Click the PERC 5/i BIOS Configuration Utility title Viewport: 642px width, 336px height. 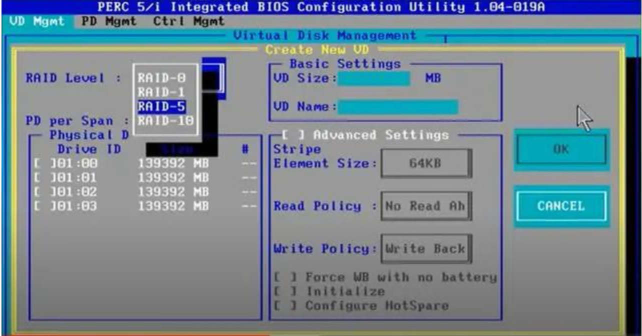coord(321,7)
